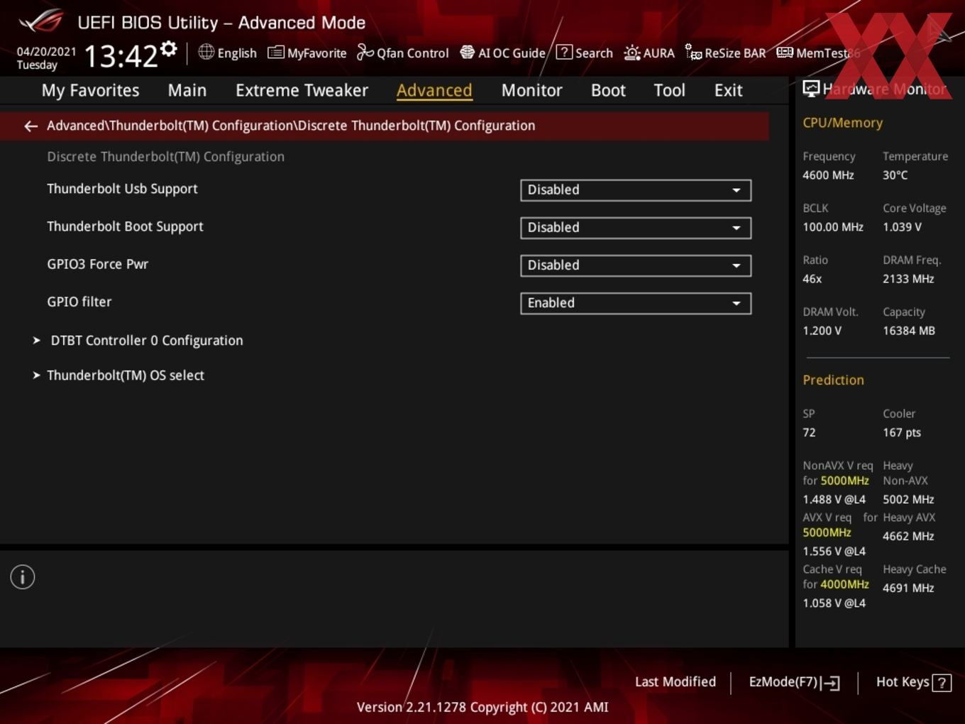This screenshot has width=965, height=724.
Task: Click the info circle icon
Action: click(23, 577)
